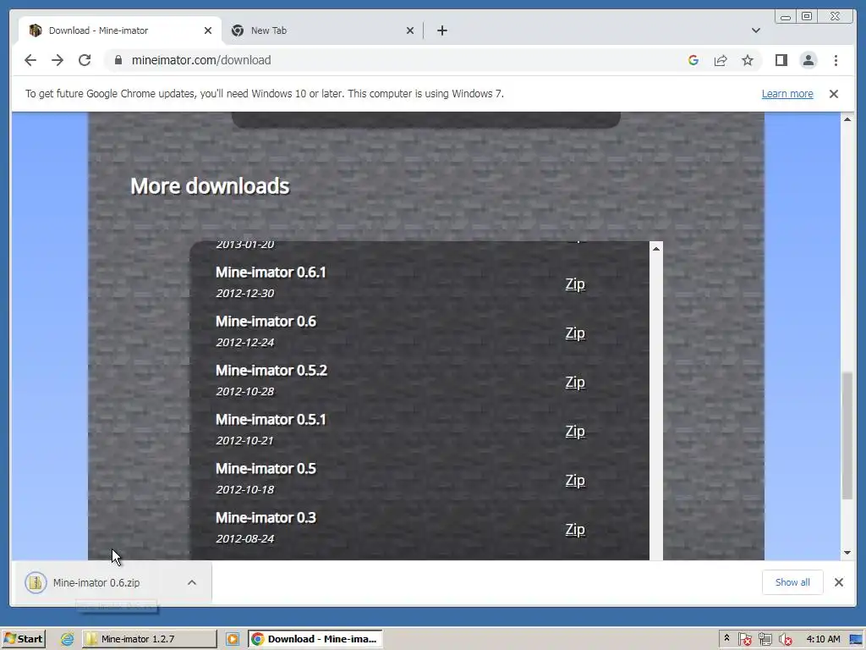
Task: Click the downloads list scroll up arrow
Action: click(656, 249)
